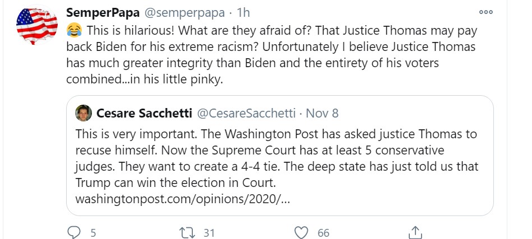Like the tweet with the heart icon
The width and height of the screenshot is (532, 239).
coord(302,232)
